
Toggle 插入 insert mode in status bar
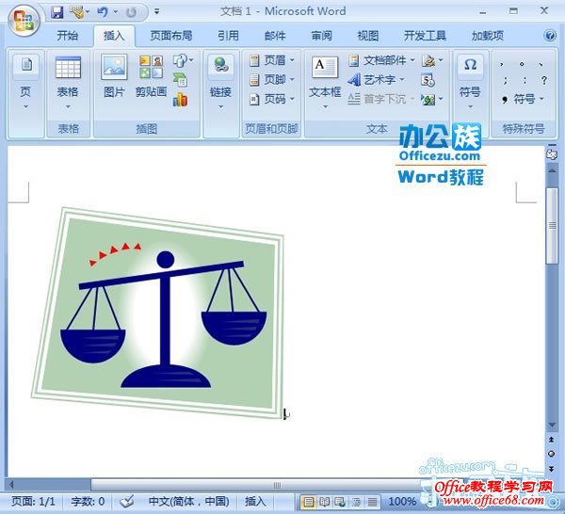click(x=255, y=502)
